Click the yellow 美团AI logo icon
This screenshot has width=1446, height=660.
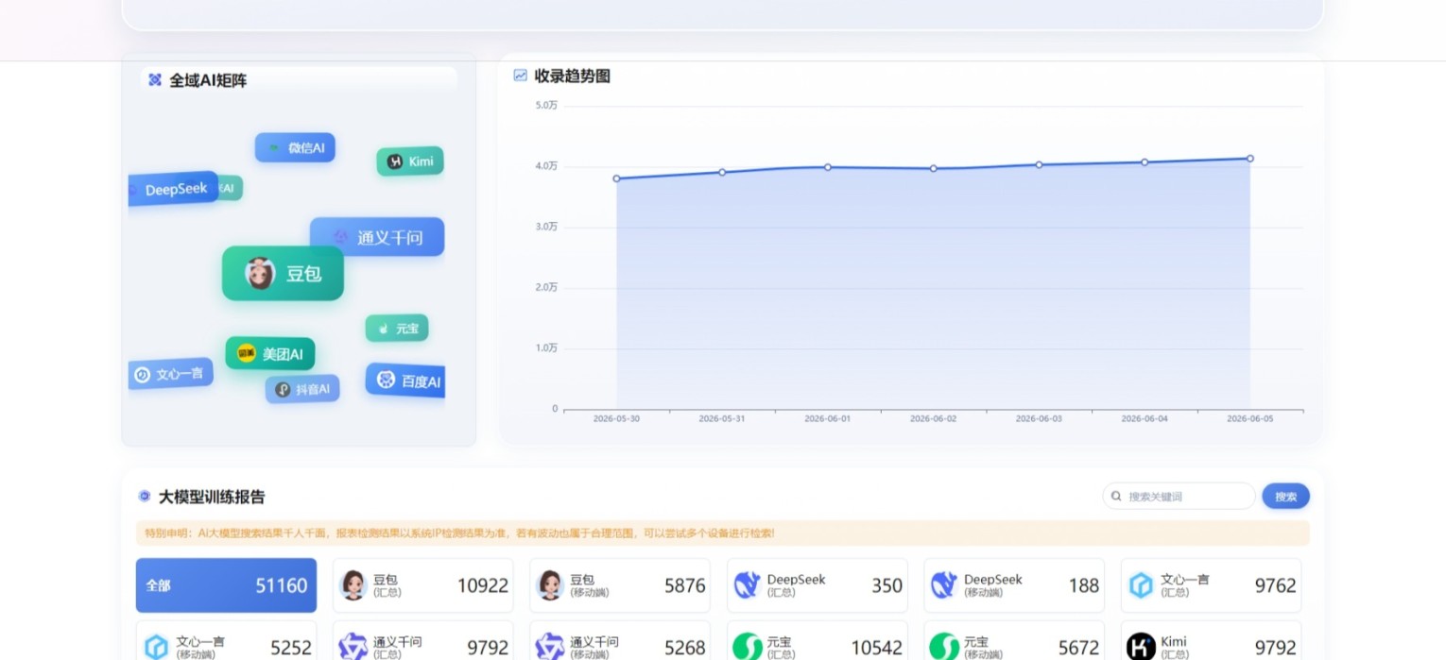(x=246, y=353)
